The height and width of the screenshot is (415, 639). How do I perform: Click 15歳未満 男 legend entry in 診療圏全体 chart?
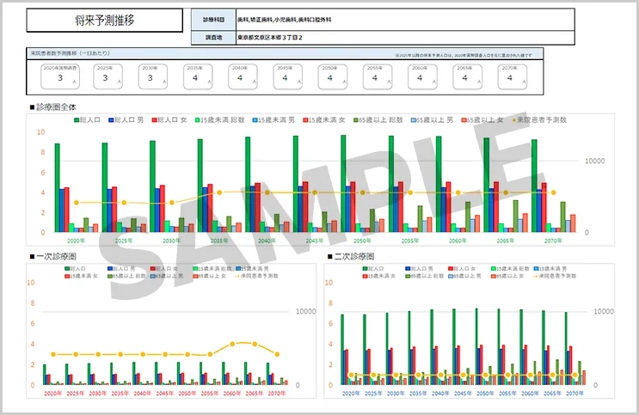[x=273, y=120]
